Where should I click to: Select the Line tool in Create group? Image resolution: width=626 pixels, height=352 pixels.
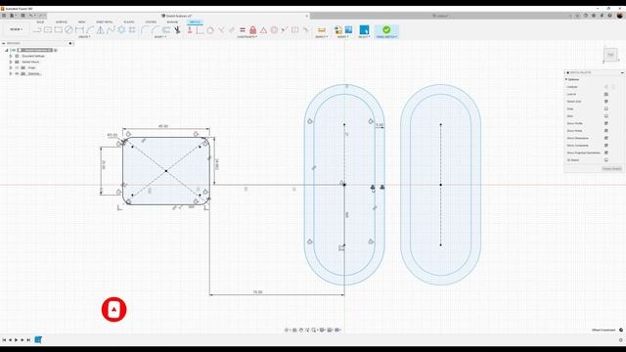click(x=37, y=30)
